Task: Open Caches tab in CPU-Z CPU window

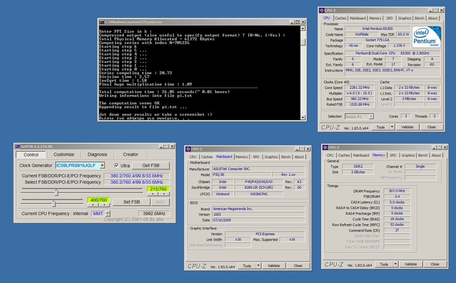Action: tap(340, 18)
